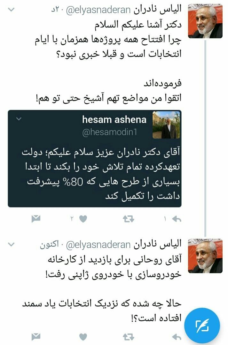Image resolution: width=228 pixels, height=345 pixels.
Task: Open Elyas Naderan avatar on second tweet
Action: [x=205, y=256]
